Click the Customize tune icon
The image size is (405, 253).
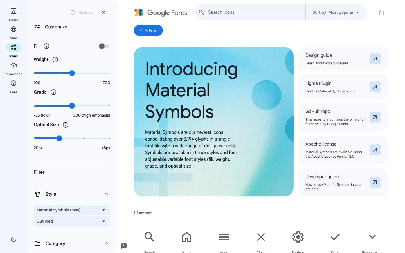pos(37,27)
